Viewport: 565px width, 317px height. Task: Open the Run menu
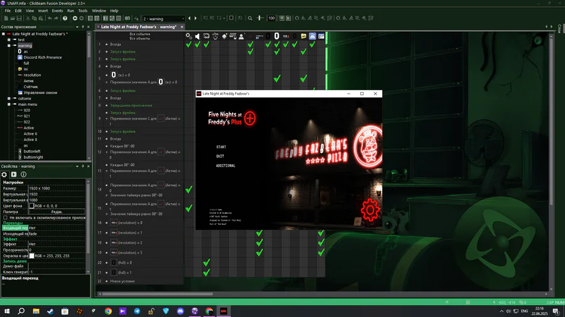pos(70,11)
